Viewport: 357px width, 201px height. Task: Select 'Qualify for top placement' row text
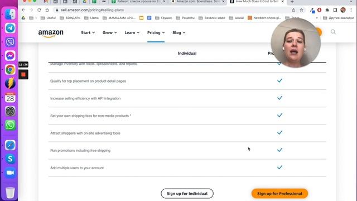click(88, 81)
